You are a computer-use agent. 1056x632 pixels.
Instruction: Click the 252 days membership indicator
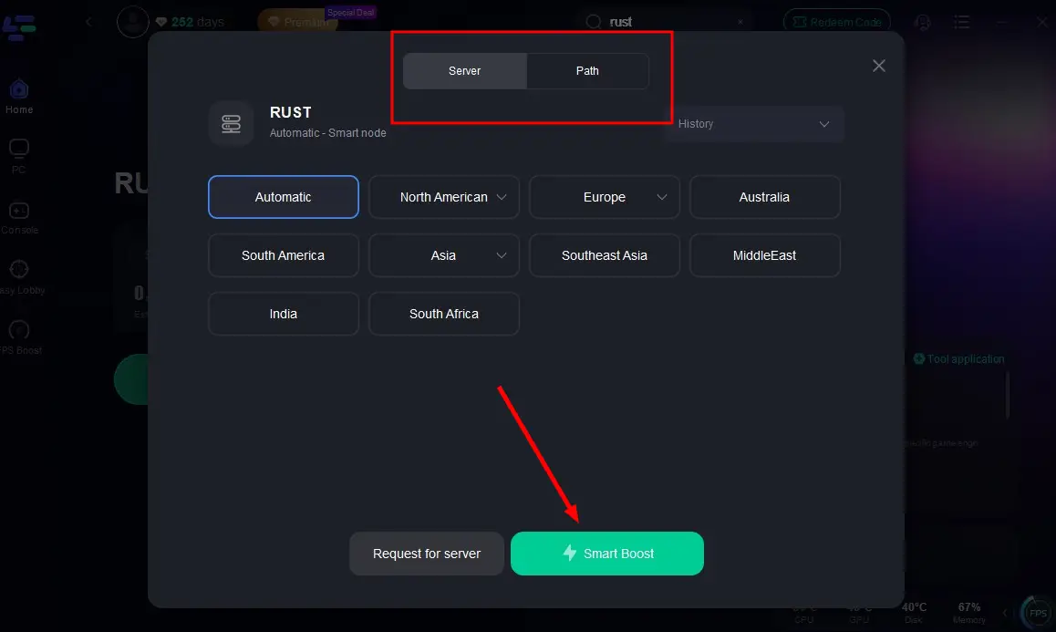click(190, 22)
